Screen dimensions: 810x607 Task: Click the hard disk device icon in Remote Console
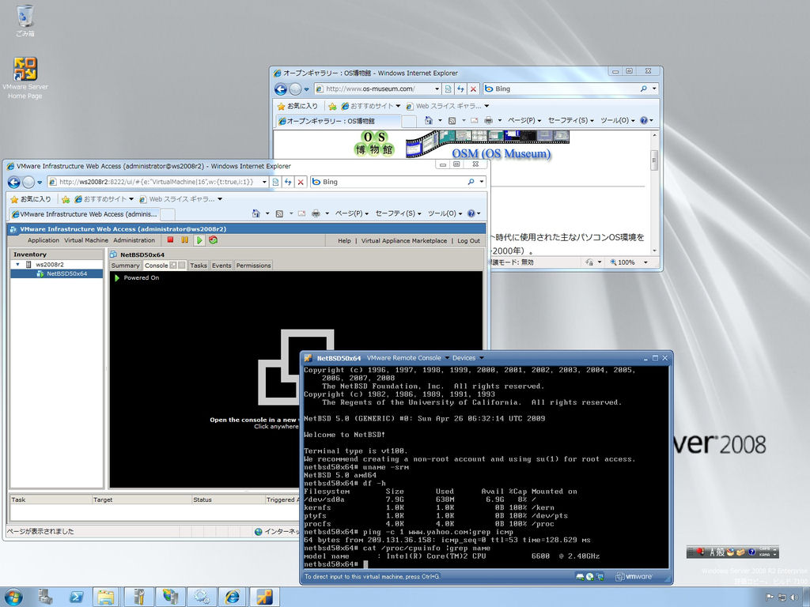pos(580,576)
